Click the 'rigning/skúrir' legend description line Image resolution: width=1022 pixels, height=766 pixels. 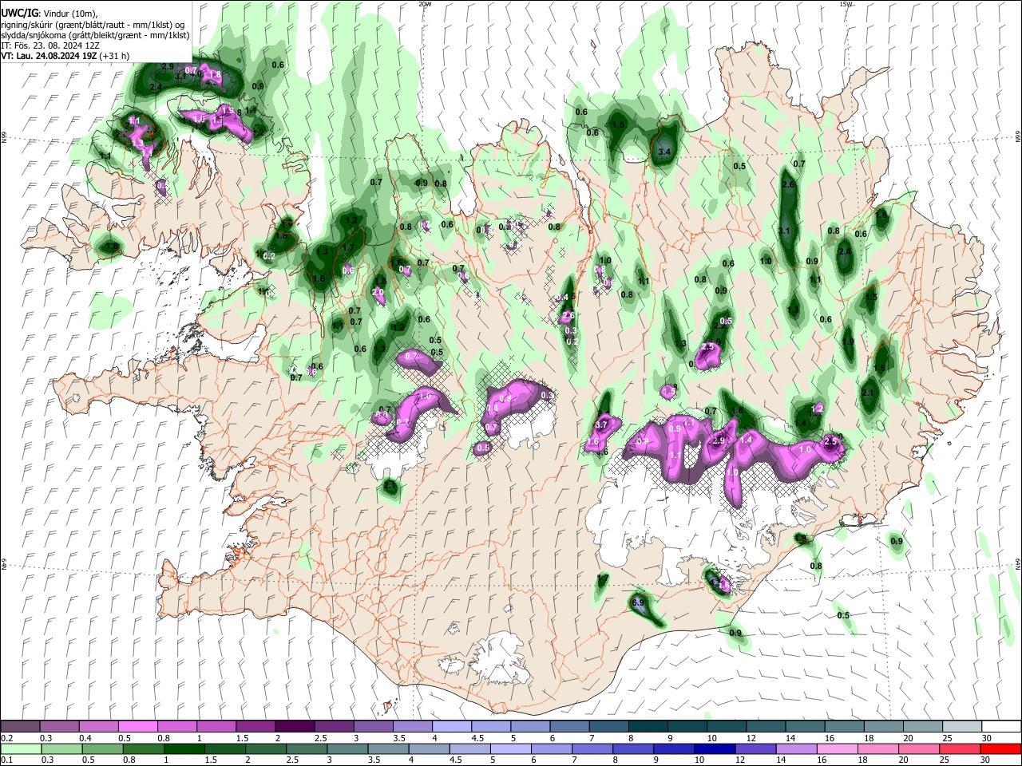[93, 24]
